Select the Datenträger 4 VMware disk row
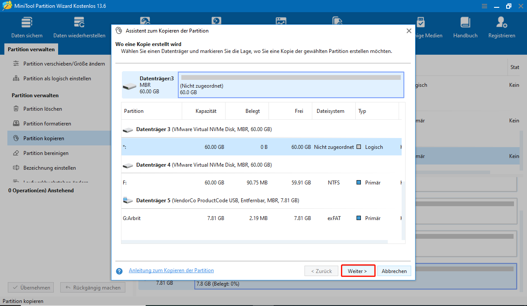The image size is (527, 306). 262,165
